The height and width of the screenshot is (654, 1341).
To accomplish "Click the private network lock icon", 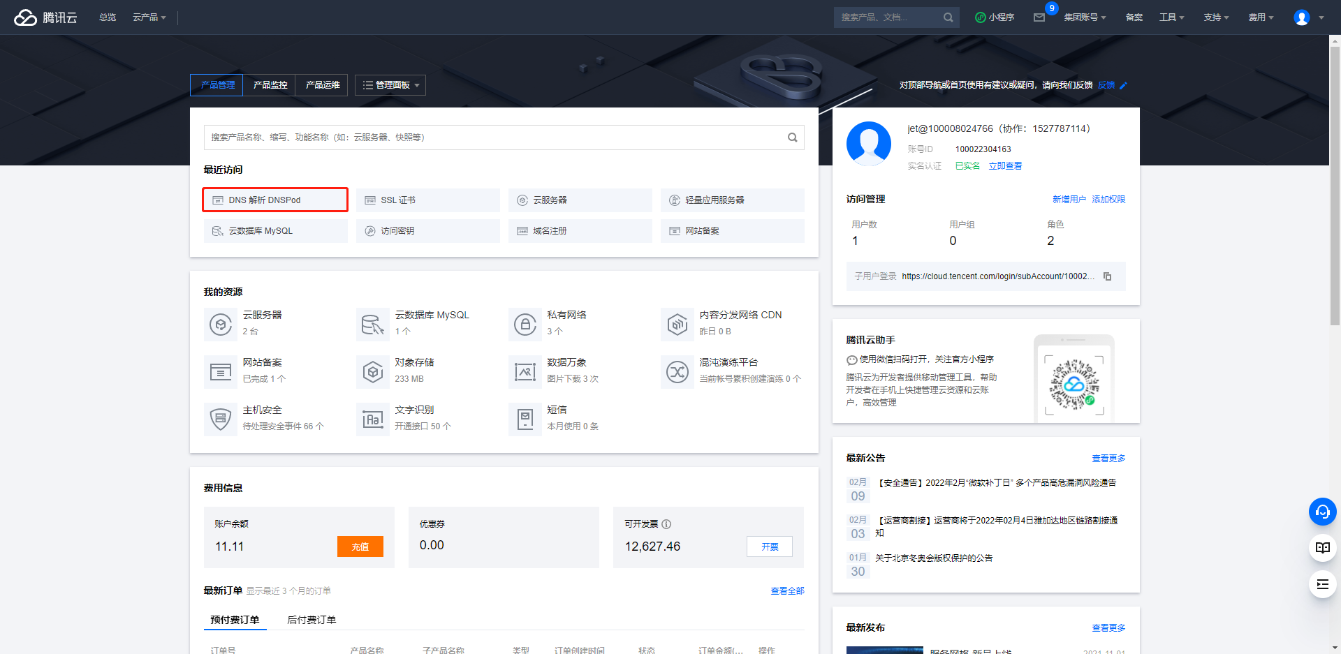I will pos(525,325).
